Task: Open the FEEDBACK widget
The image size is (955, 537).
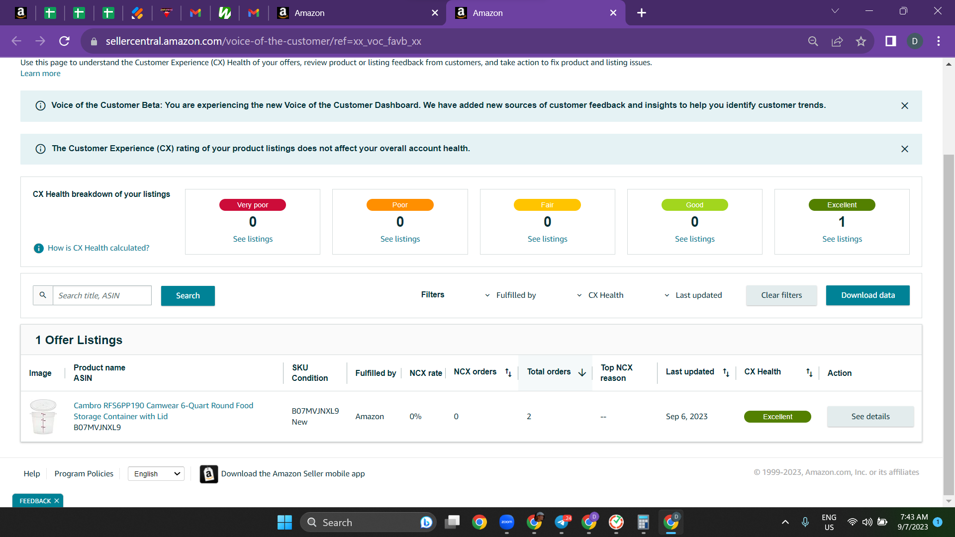Action: [x=35, y=501]
